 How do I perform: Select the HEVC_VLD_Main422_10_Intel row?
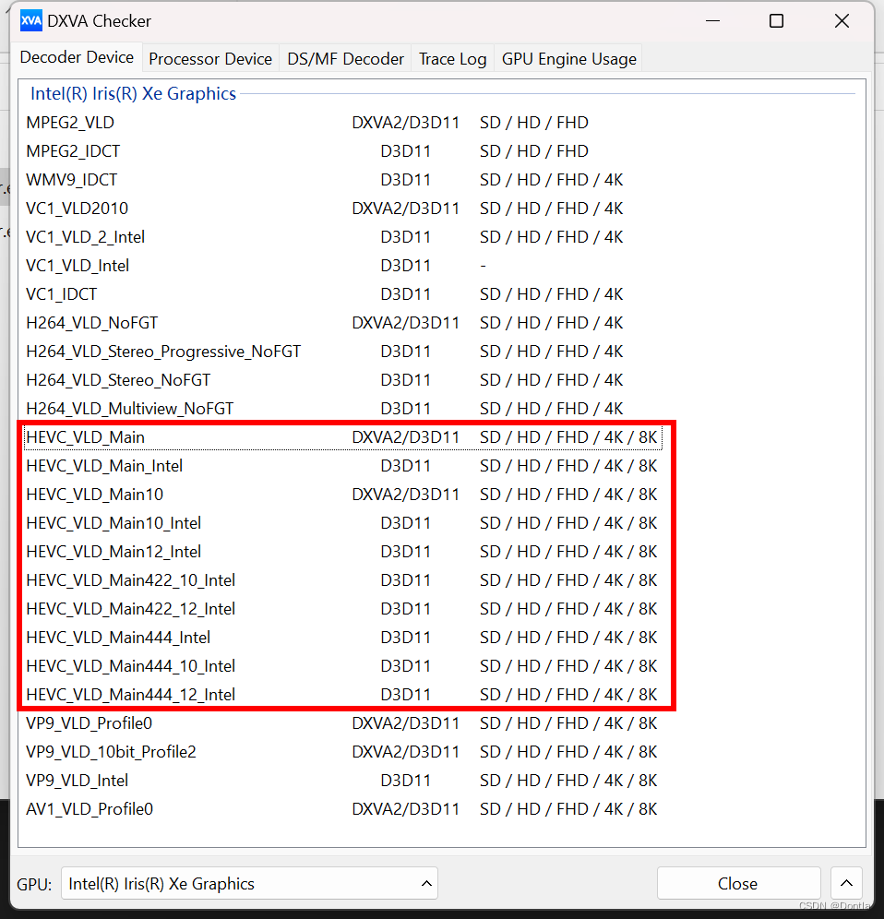[343, 580]
